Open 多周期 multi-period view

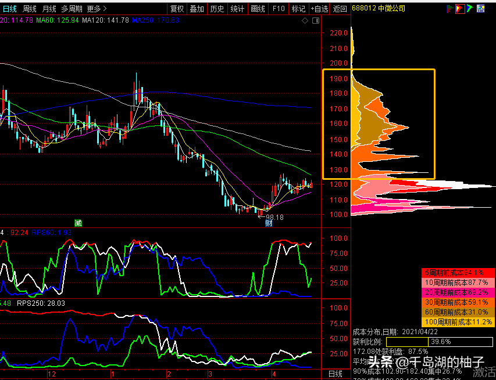(72, 9)
